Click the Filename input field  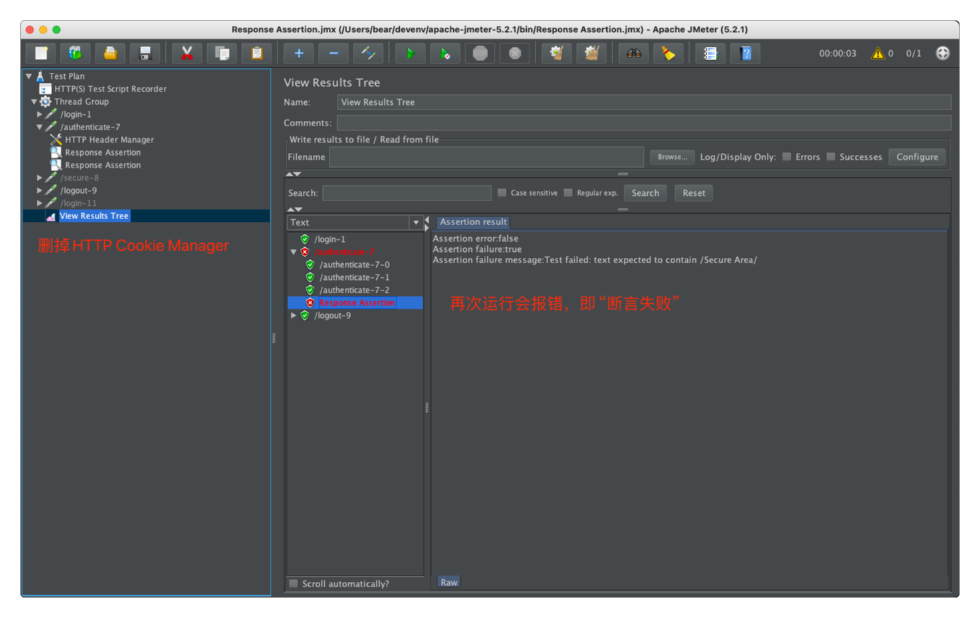486,157
